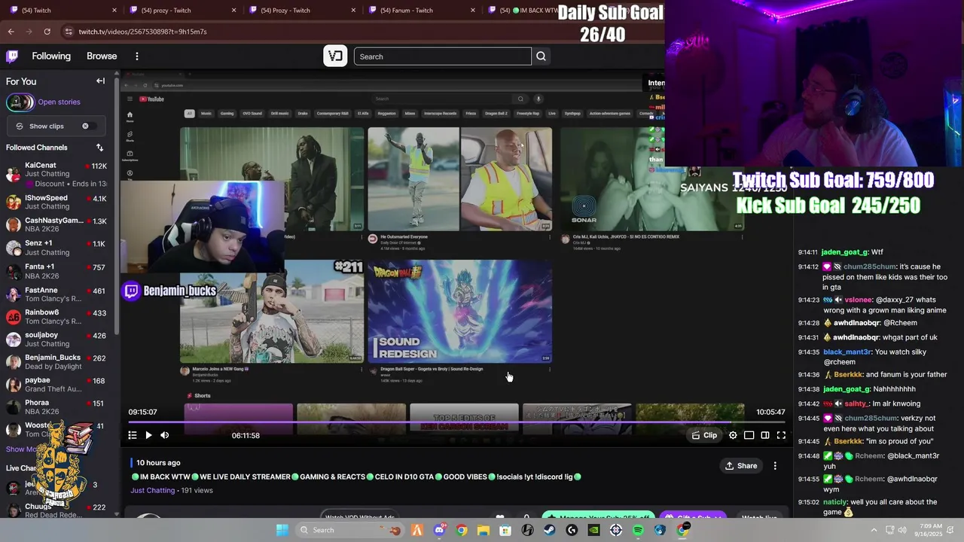Open NVIDIA app from the taskbar
The width and height of the screenshot is (964, 542).
tap(593, 530)
